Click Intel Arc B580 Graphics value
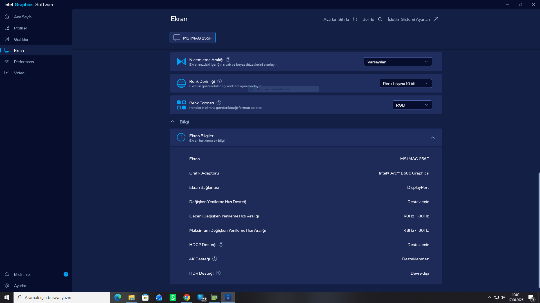The image size is (540, 303). [404, 173]
